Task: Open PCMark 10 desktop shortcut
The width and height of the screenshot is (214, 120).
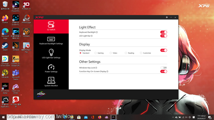Action: pyautogui.click(x=26, y=5)
